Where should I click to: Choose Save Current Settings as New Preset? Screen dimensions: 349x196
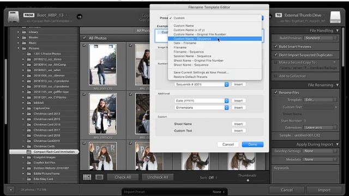215,72
